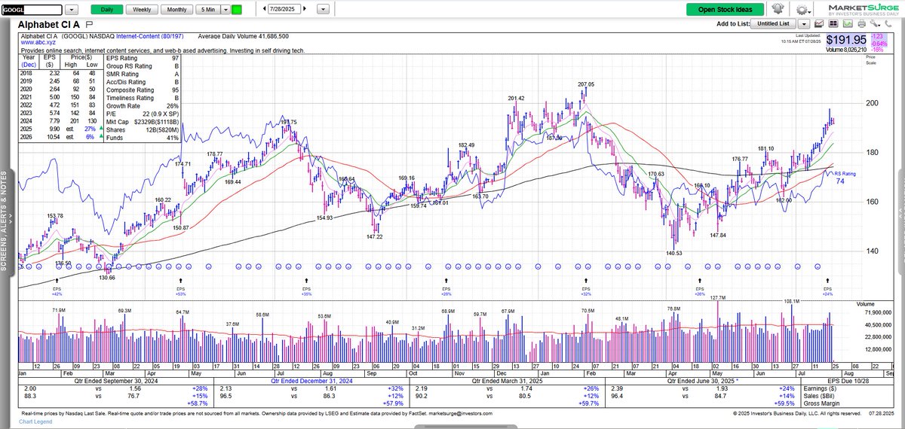Click the 207.05 price high label
Viewport: 905px width, 429px height.
pyautogui.click(x=586, y=84)
